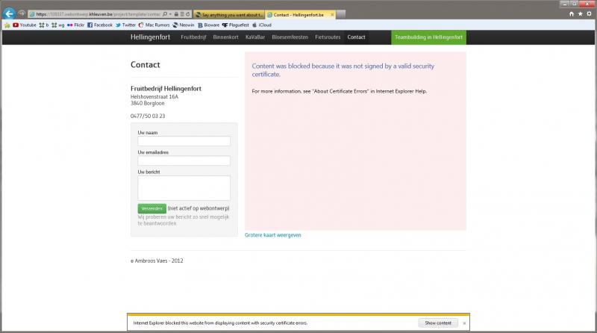Open the Flickr bookmark

pos(76,25)
